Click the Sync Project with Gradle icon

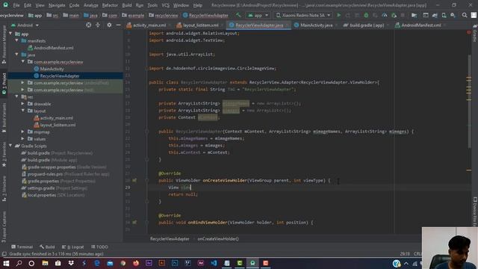coord(435,15)
